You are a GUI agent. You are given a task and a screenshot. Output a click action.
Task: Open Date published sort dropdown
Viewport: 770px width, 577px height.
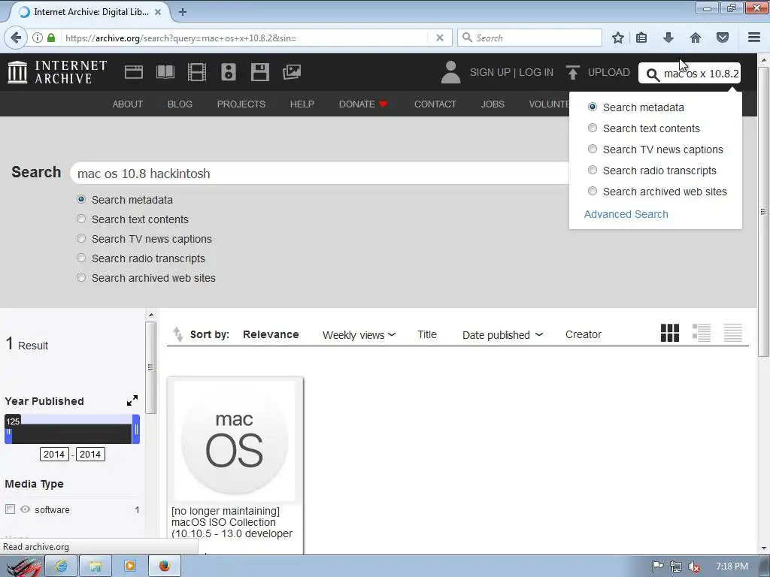pos(502,334)
